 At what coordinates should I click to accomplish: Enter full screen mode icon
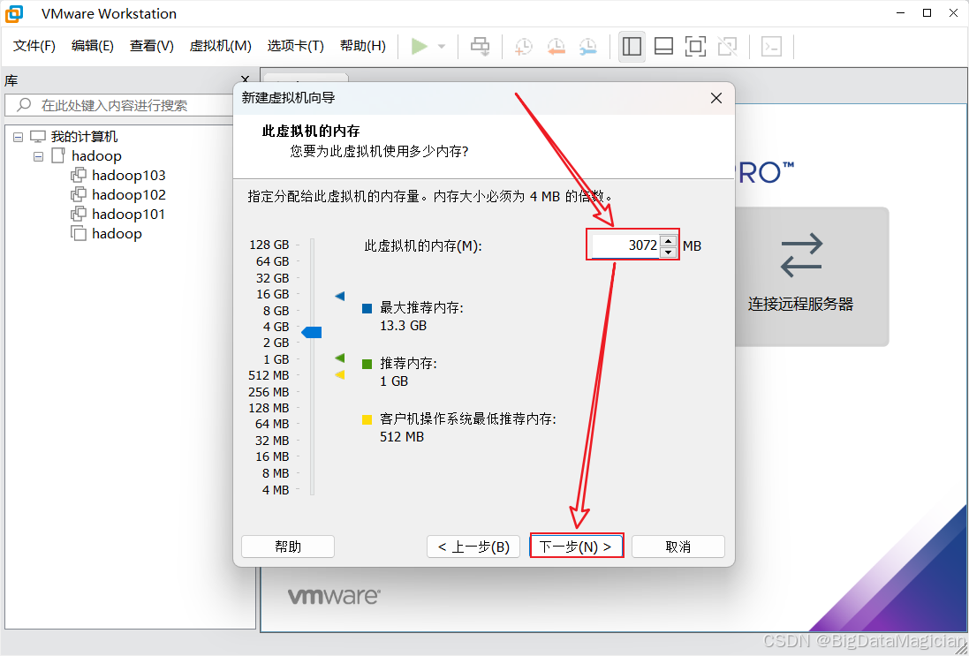(x=696, y=46)
